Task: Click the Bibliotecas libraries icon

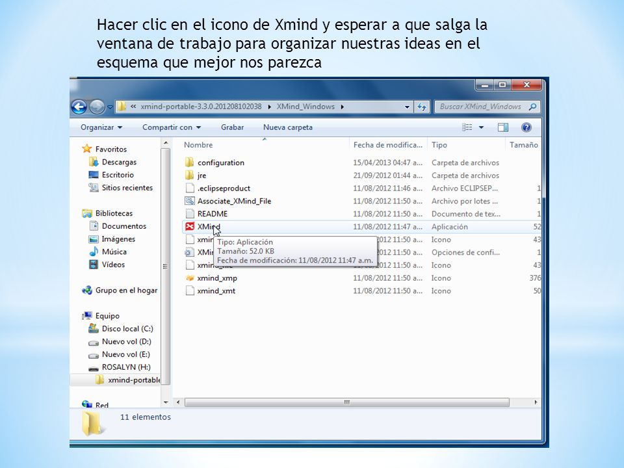Action: (86, 213)
